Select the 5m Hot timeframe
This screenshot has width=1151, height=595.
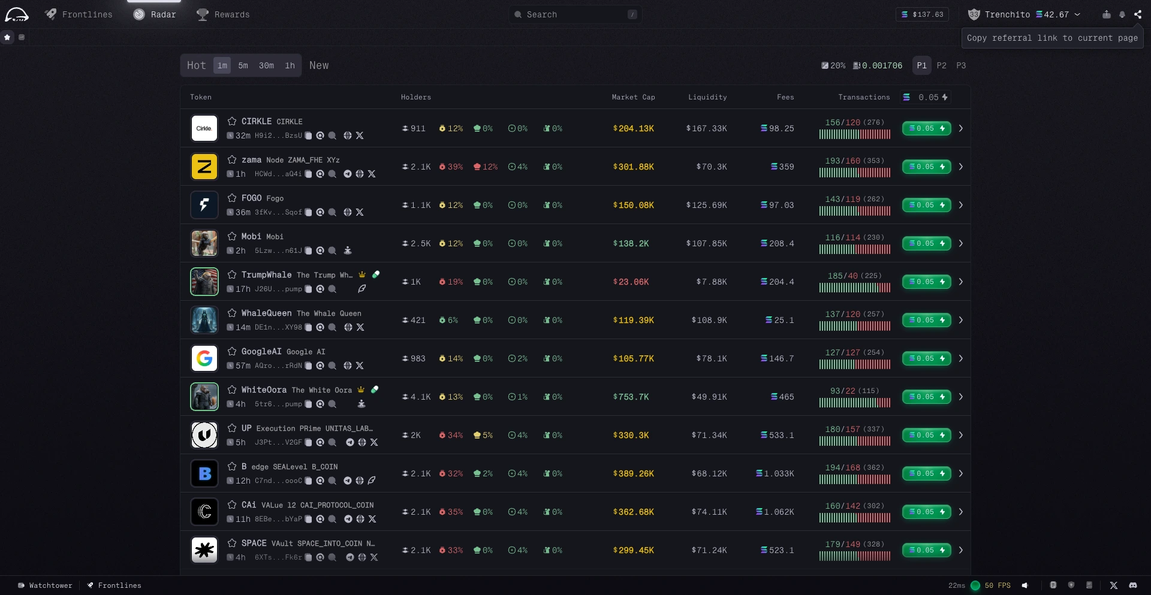pyautogui.click(x=243, y=65)
